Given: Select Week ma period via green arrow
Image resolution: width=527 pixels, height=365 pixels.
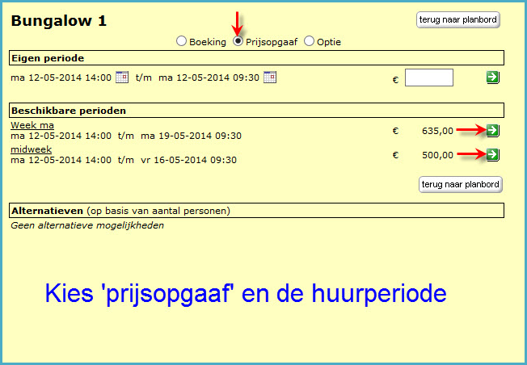Looking at the screenshot, I should click(493, 130).
